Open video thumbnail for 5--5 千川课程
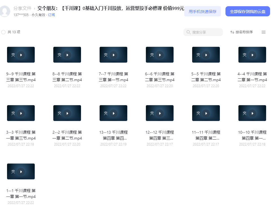The width and height of the screenshot is (274, 205). (206, 55)
